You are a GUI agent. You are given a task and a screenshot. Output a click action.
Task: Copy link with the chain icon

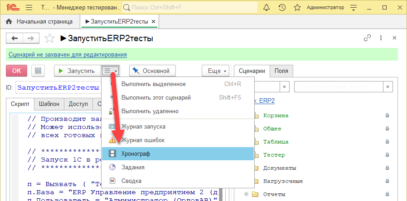tap(367, 38)
